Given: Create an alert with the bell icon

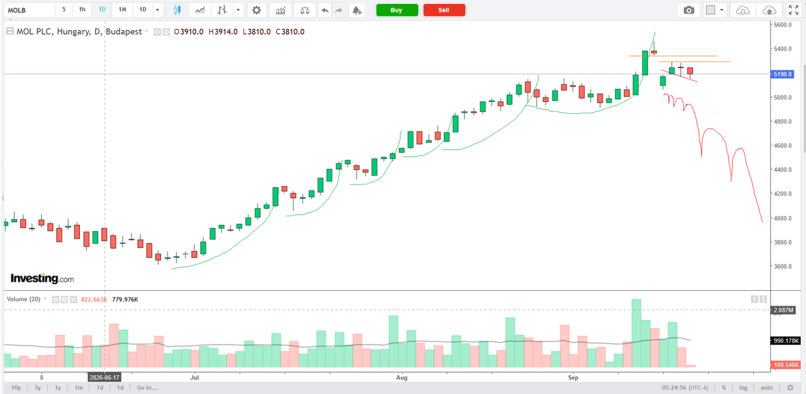Looking at the screenshot, I should point(357,10).
